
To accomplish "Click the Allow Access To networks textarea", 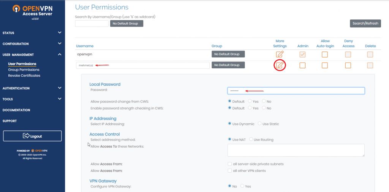I will click(x=296, y=150).
